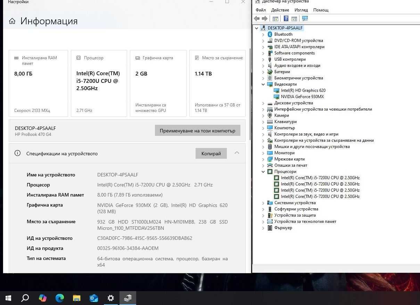420x305 pixels.
Task: Open Microsoft Edge from the taskbar
Action: tap(59, 298)
